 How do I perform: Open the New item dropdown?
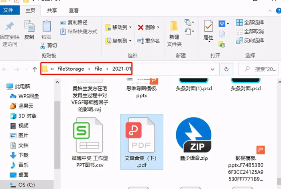pyautogui.click(x=189, y=22)
